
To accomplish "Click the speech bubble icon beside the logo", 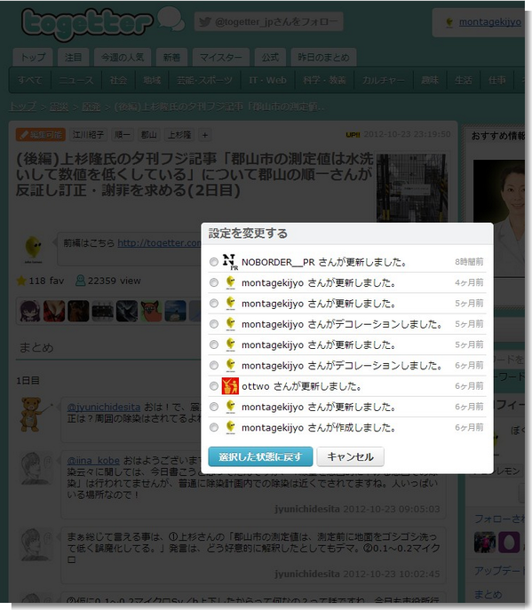I will (171, 19).
